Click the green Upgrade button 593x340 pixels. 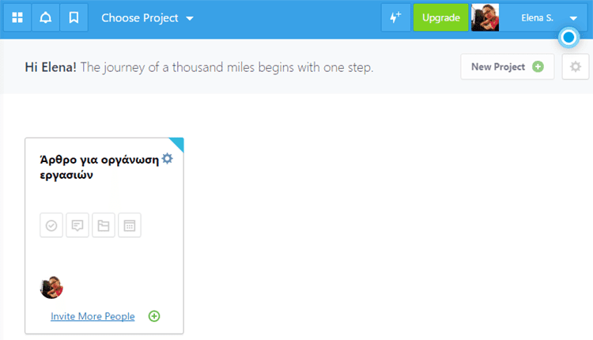click(441, 17)
